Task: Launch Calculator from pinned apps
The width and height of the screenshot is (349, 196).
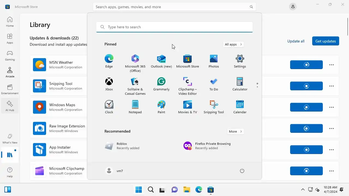Action: [x=240, y=84]
